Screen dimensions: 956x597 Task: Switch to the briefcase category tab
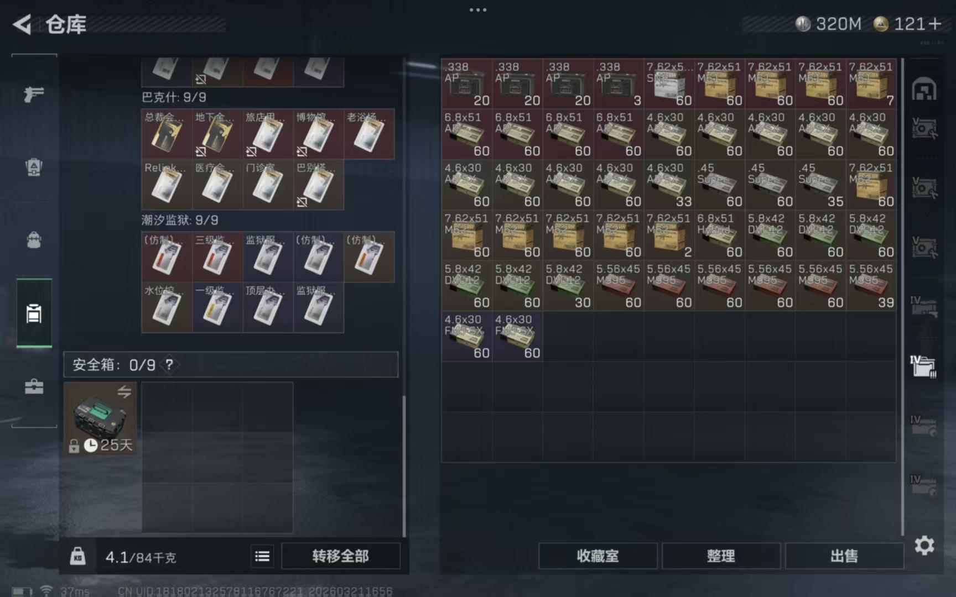[x=34, y=386]
